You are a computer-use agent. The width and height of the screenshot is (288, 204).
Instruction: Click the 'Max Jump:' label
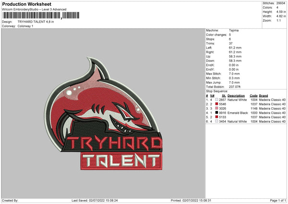214,83
